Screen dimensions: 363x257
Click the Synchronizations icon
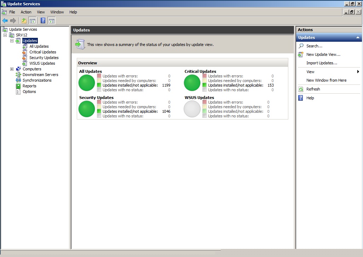tap(18, 80)
